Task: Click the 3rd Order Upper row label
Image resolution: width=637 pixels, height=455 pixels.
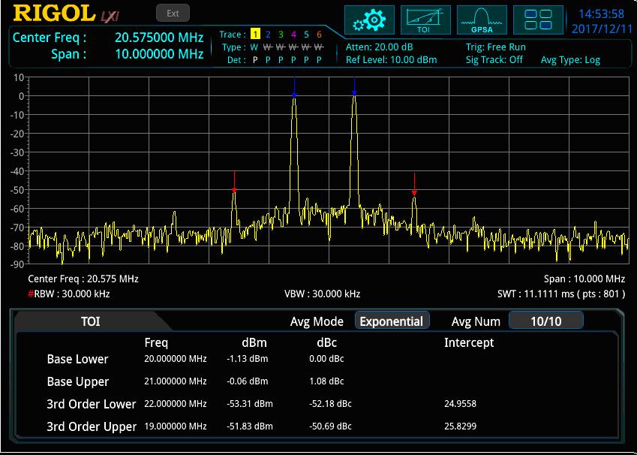Action: 92,426
